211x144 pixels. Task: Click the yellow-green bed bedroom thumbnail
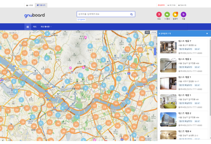[168, 101]
